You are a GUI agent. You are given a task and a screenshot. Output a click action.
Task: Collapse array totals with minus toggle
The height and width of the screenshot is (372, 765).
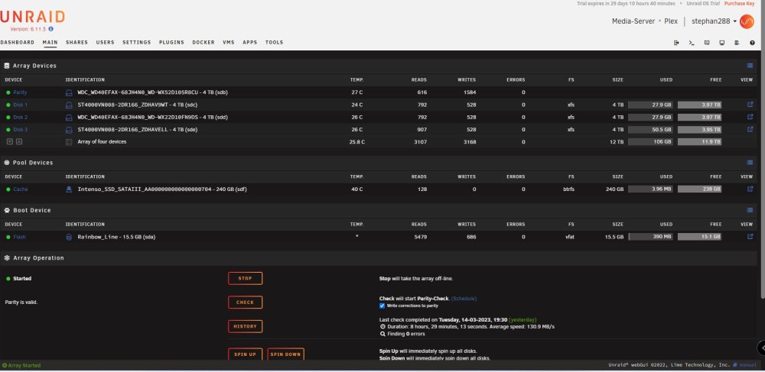pos(19,141)
